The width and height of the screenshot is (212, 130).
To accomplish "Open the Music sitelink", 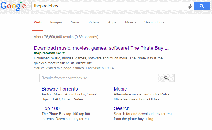I will point(120,89).
